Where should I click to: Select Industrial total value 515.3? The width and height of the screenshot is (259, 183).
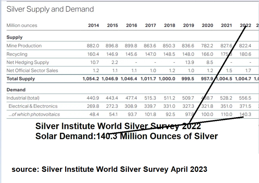[150, 98]
